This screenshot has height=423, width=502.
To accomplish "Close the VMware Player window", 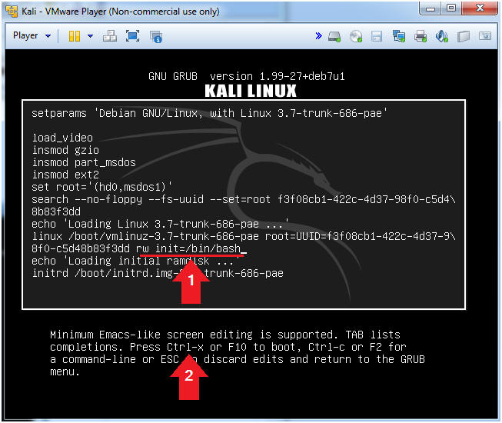I will click(480, 8).
